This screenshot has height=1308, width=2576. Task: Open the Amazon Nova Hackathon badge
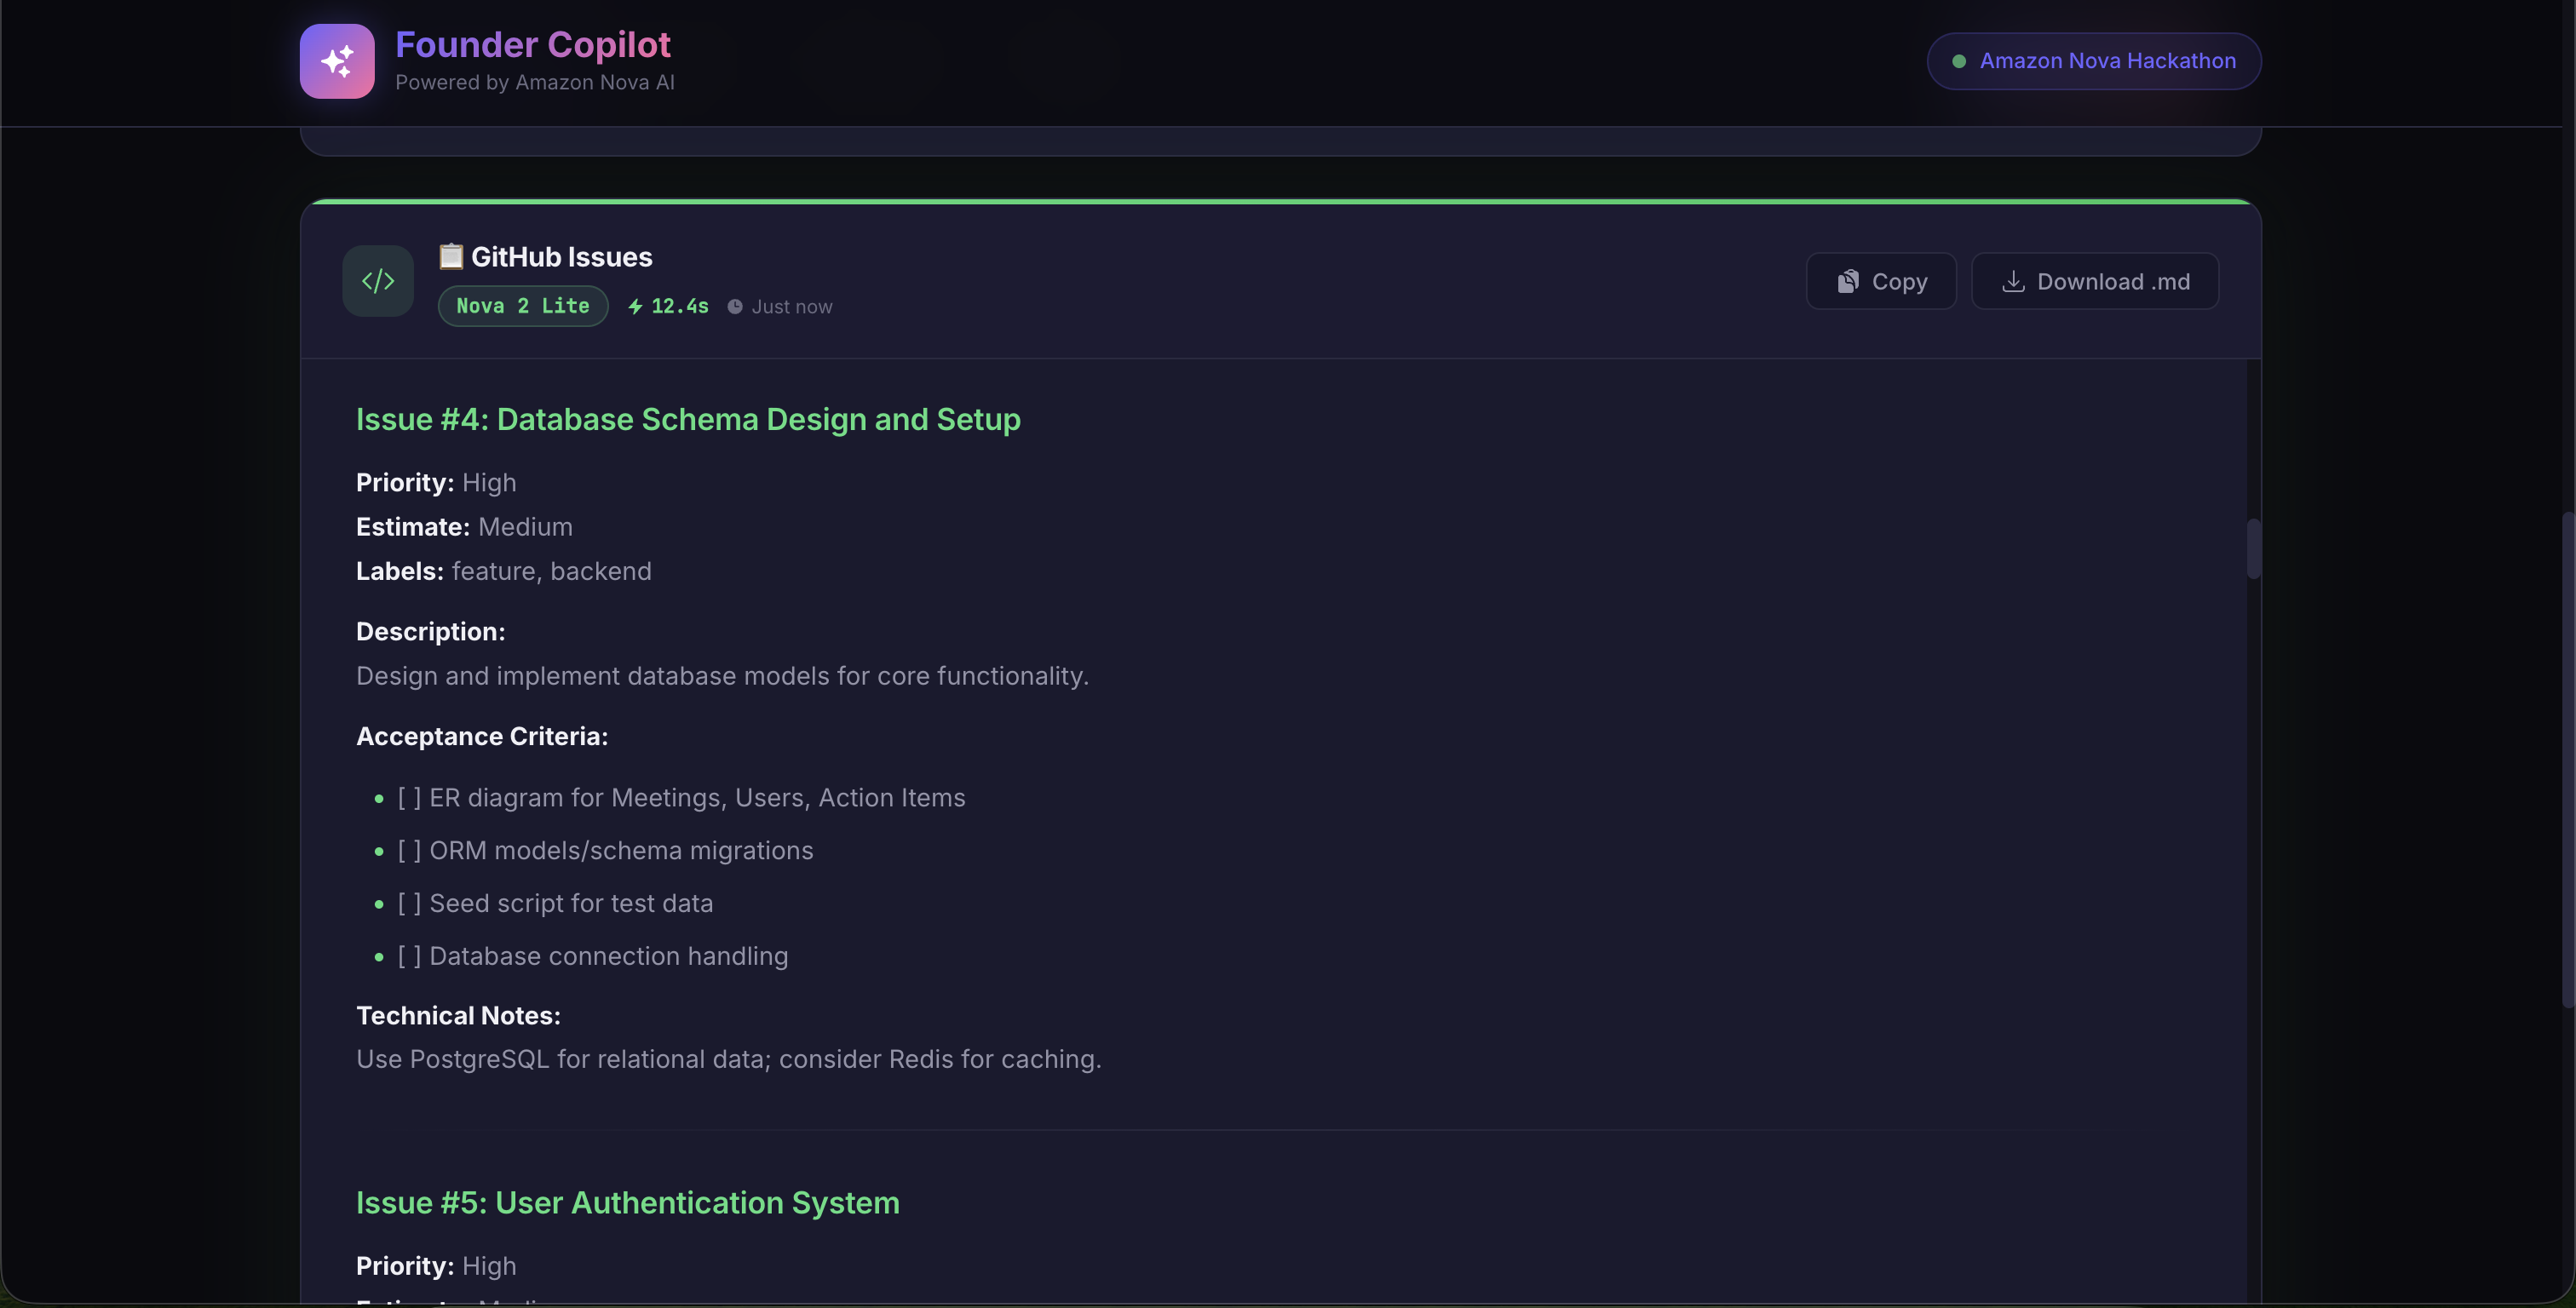[2094, 61]
